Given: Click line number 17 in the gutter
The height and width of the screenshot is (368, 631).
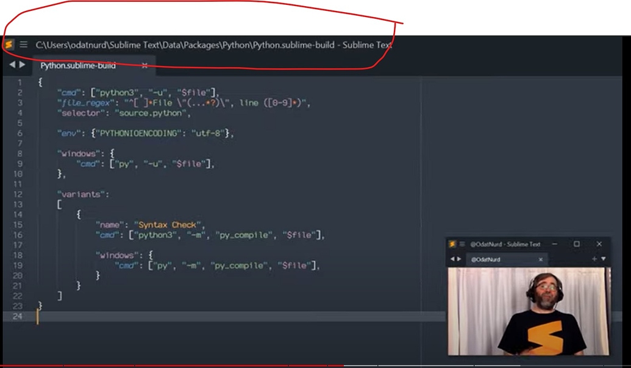Looking at the screenshot, I should pyautogui.click(x=17, y=245).
